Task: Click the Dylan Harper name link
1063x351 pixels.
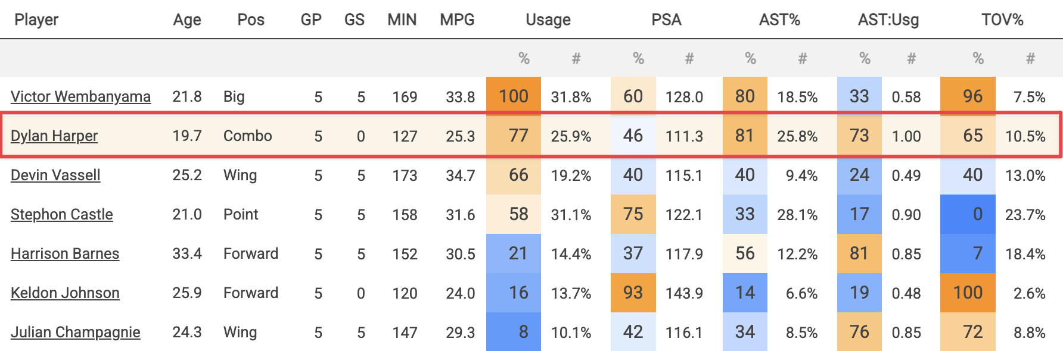Action: click(54, 136)
